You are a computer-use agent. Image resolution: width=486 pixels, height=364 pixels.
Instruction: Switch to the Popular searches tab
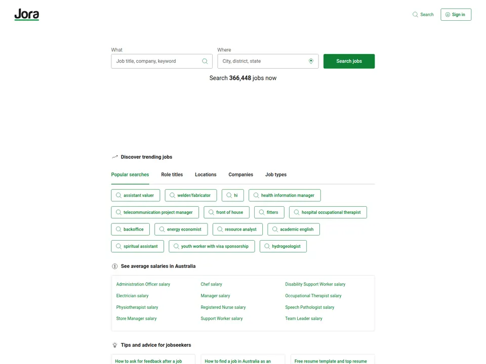tap(130, 174)
